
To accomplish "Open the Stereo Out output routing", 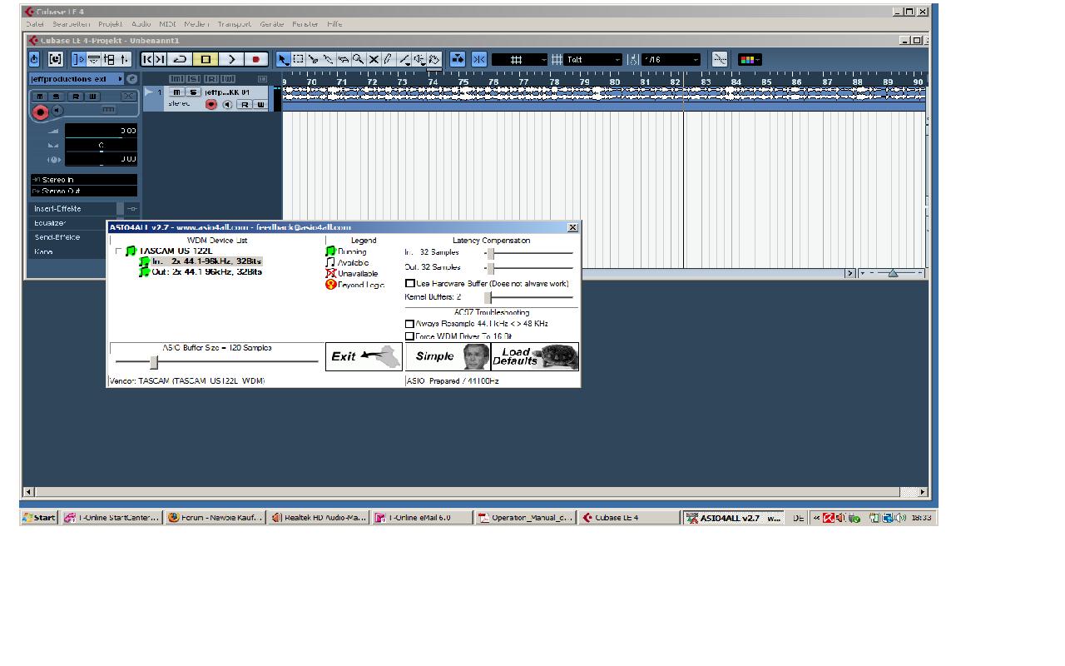I will tap(84, 191).
